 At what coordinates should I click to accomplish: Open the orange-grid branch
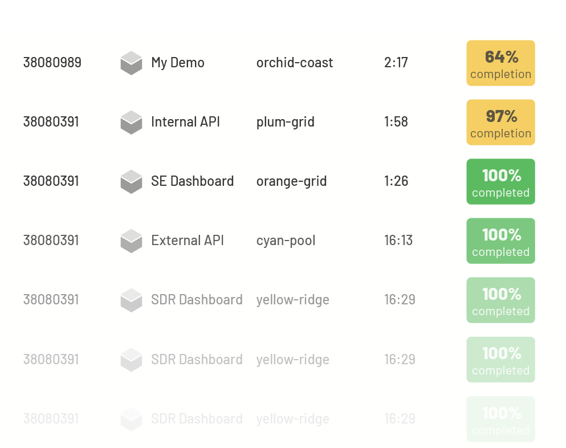(x=291, y=181)
